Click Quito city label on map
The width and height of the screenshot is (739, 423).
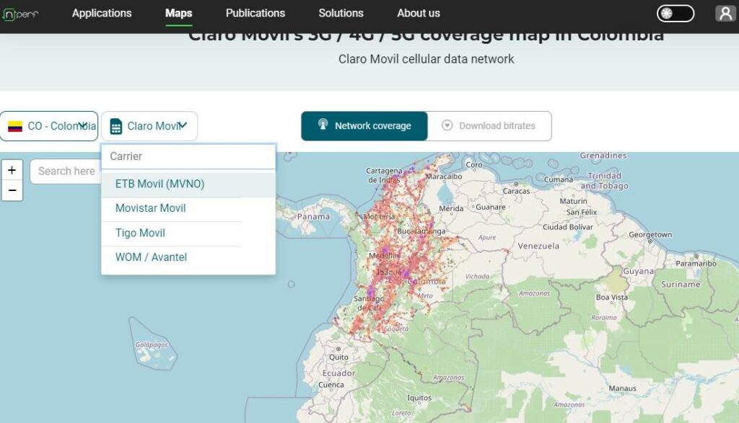click(x=338, y=357)
